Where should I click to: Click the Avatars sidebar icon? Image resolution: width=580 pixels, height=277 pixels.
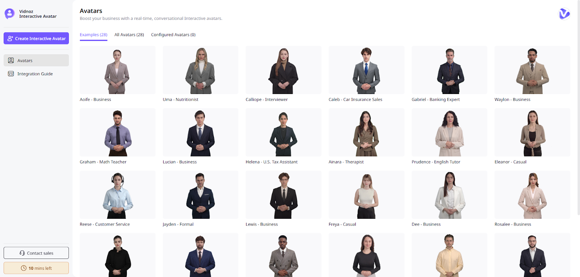[11, 60]
